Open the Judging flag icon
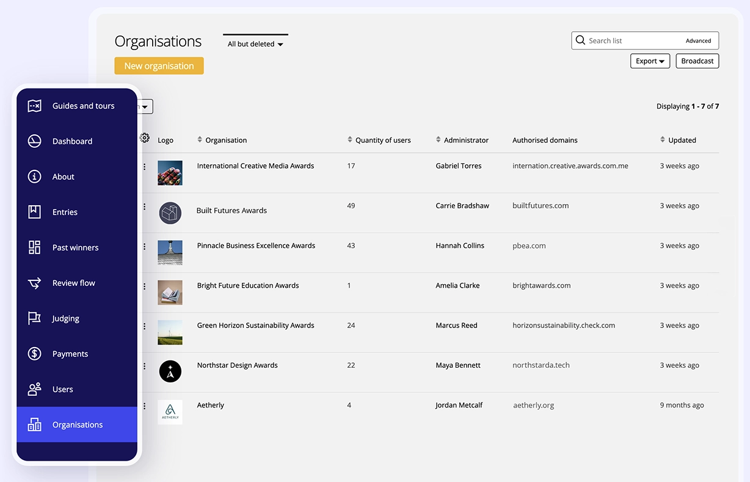 (x=35, y=318)
